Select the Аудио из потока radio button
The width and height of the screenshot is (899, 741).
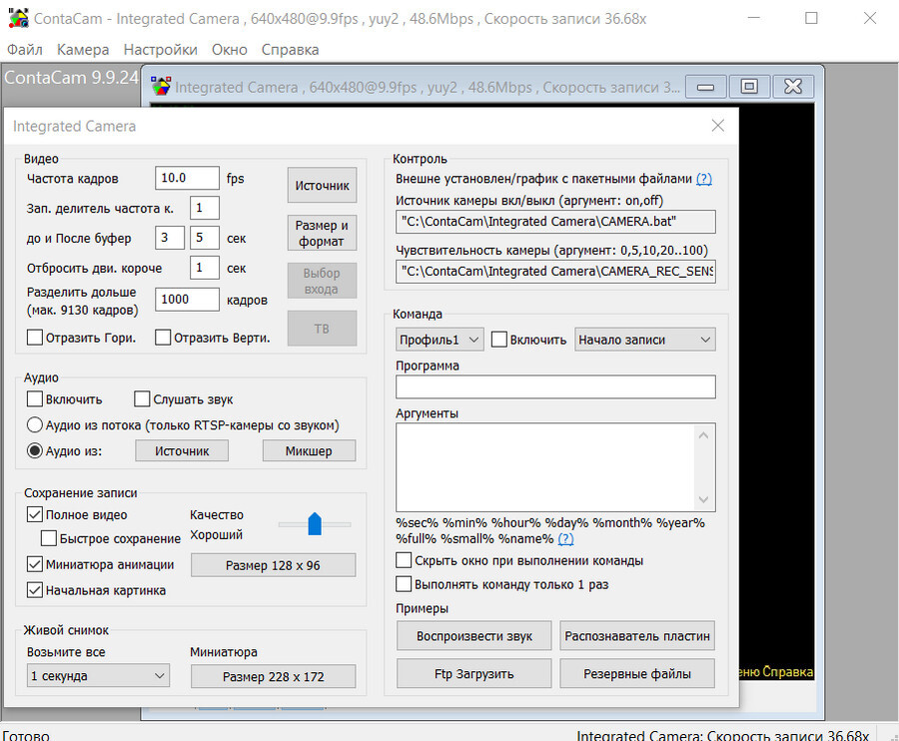(x=35, y=425)
